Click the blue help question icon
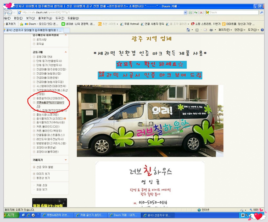The image size is (268, 222). [262, 30]
